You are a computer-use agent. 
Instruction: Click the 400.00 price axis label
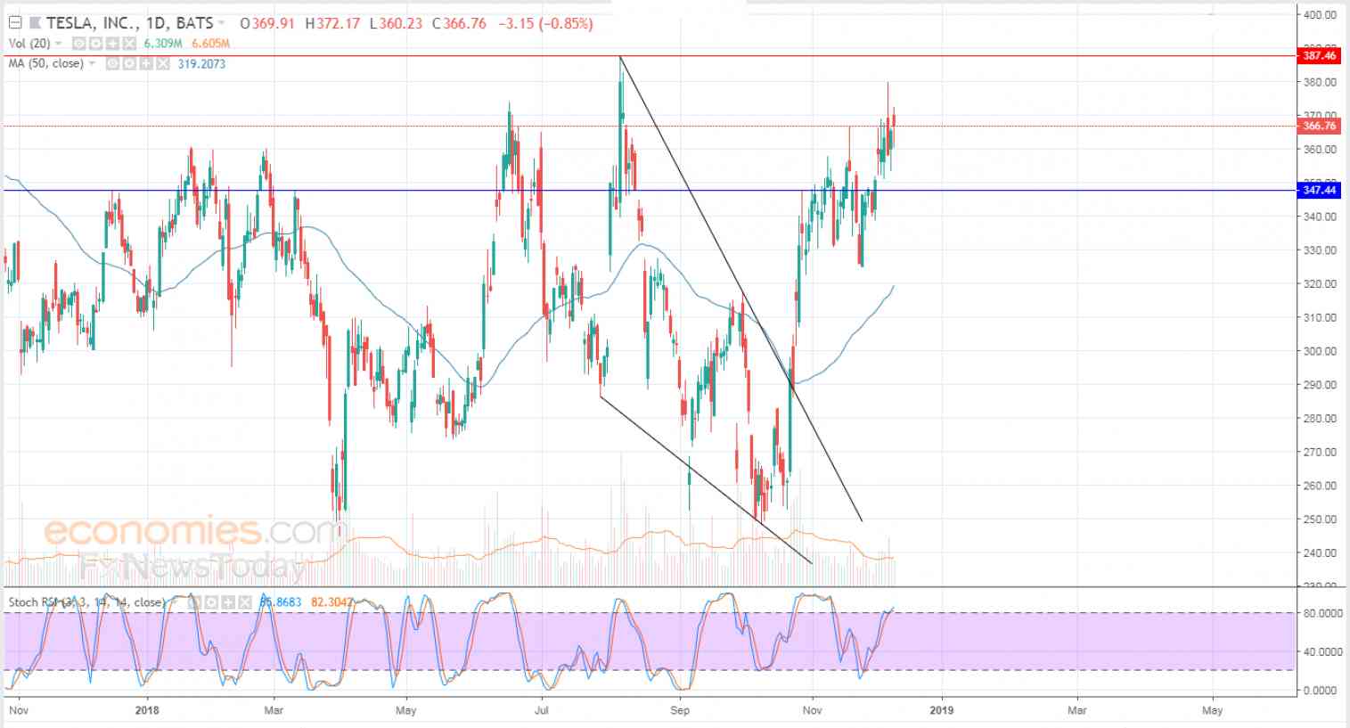point(1319,14)
